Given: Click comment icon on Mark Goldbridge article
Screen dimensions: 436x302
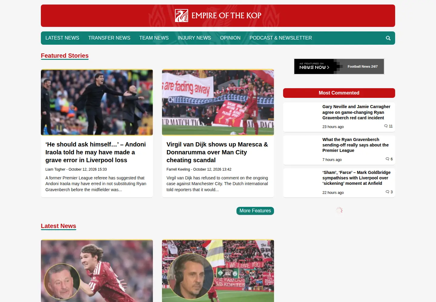Looking at the screenshot, I should tap(387, 192).
